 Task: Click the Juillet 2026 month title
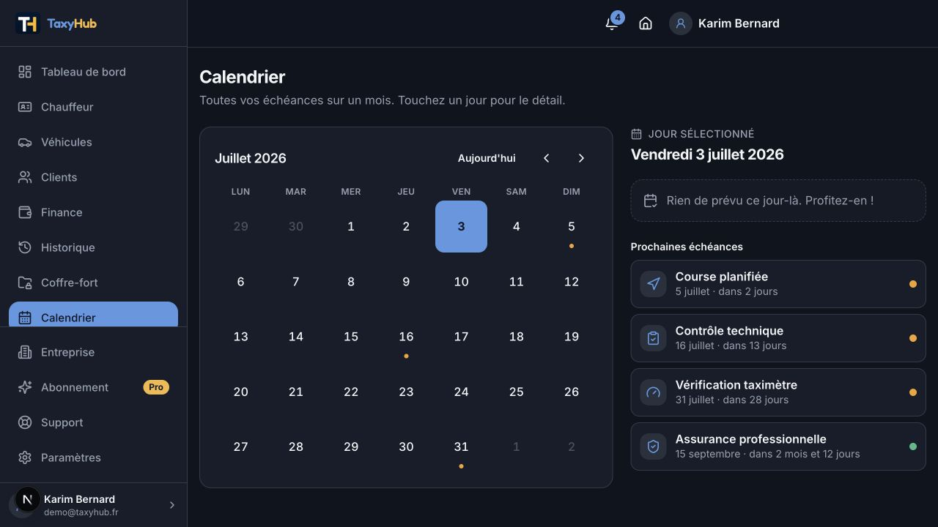251,158
